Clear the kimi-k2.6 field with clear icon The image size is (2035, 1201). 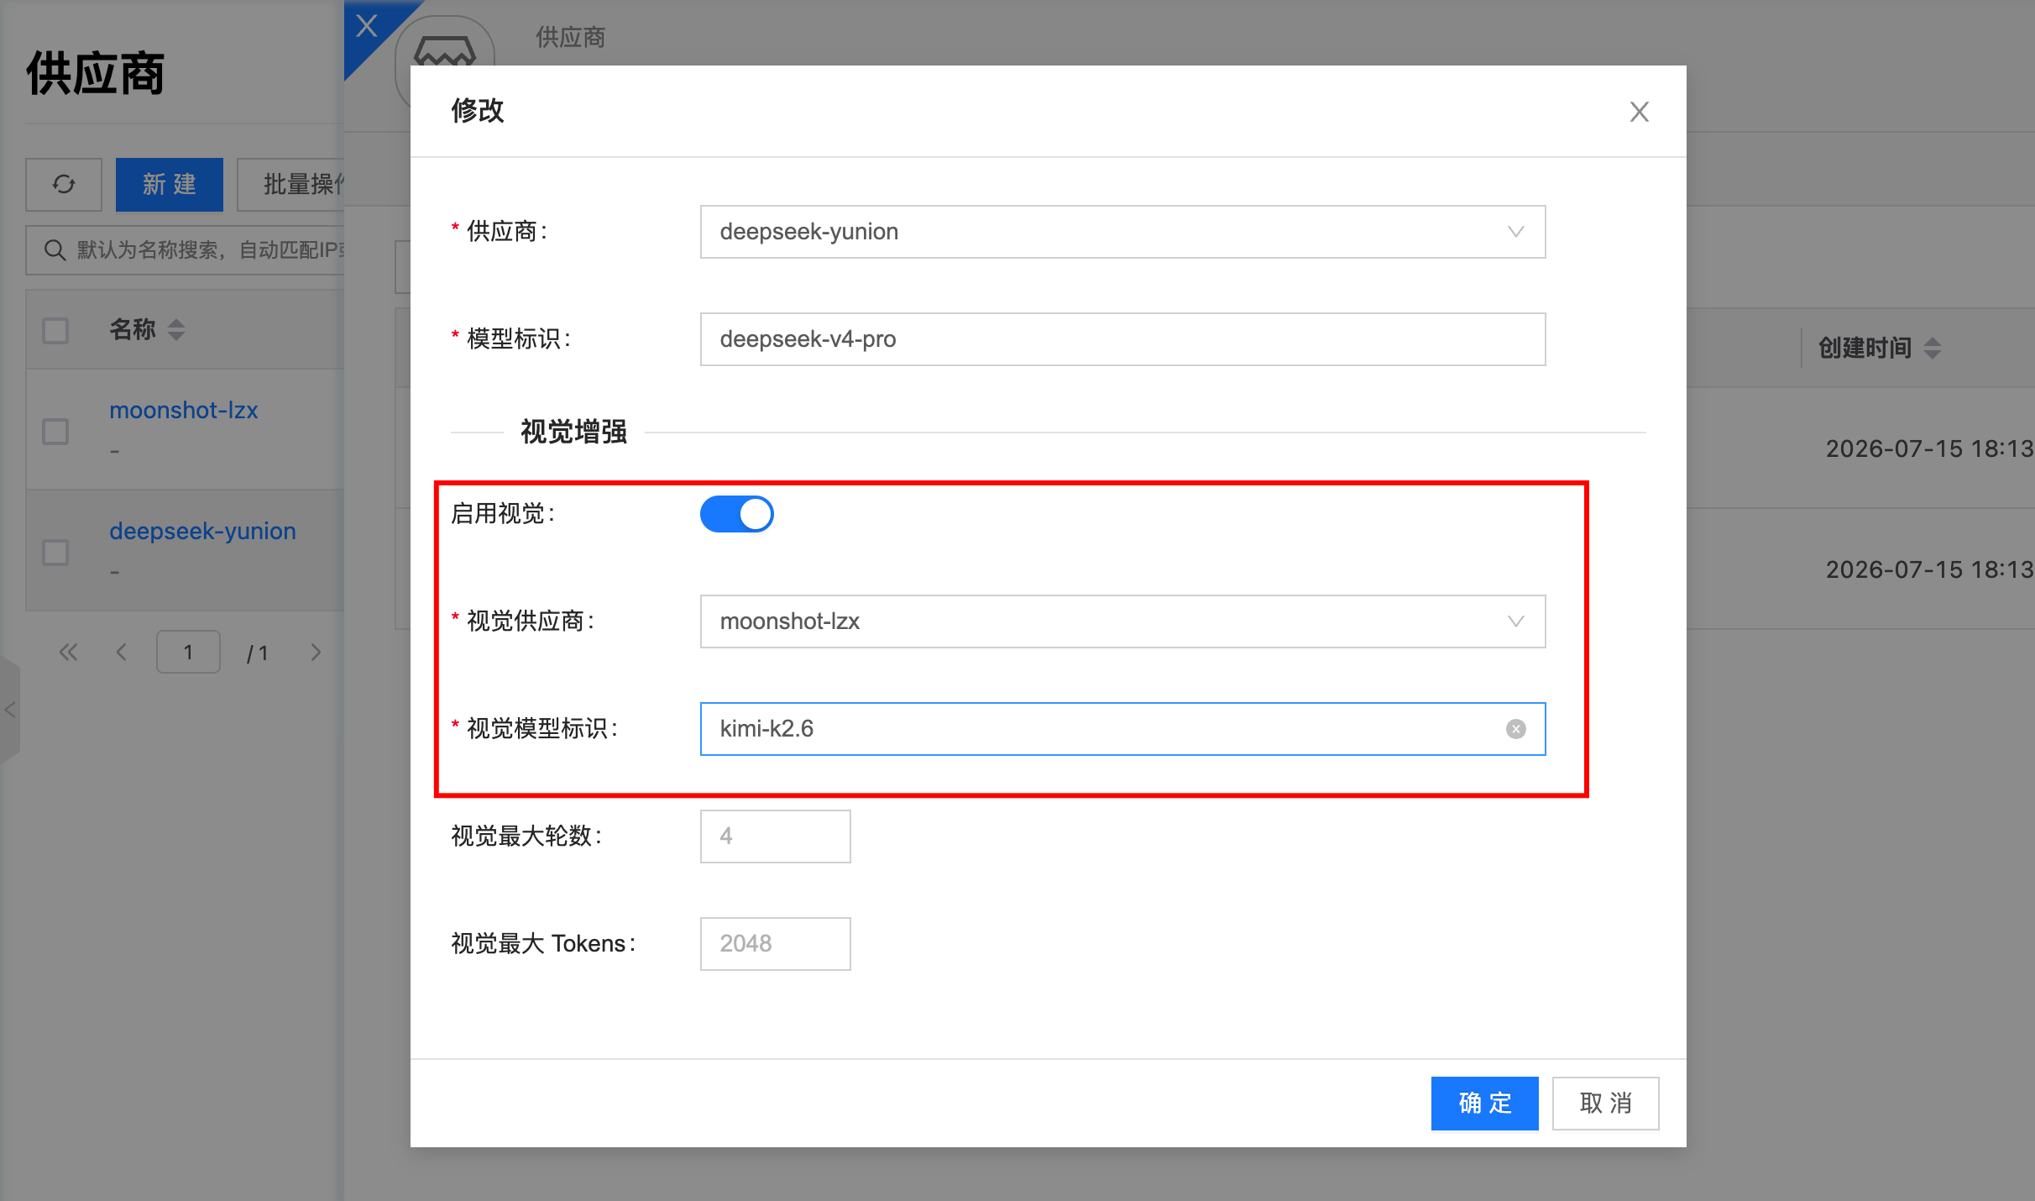point(1515,729)
